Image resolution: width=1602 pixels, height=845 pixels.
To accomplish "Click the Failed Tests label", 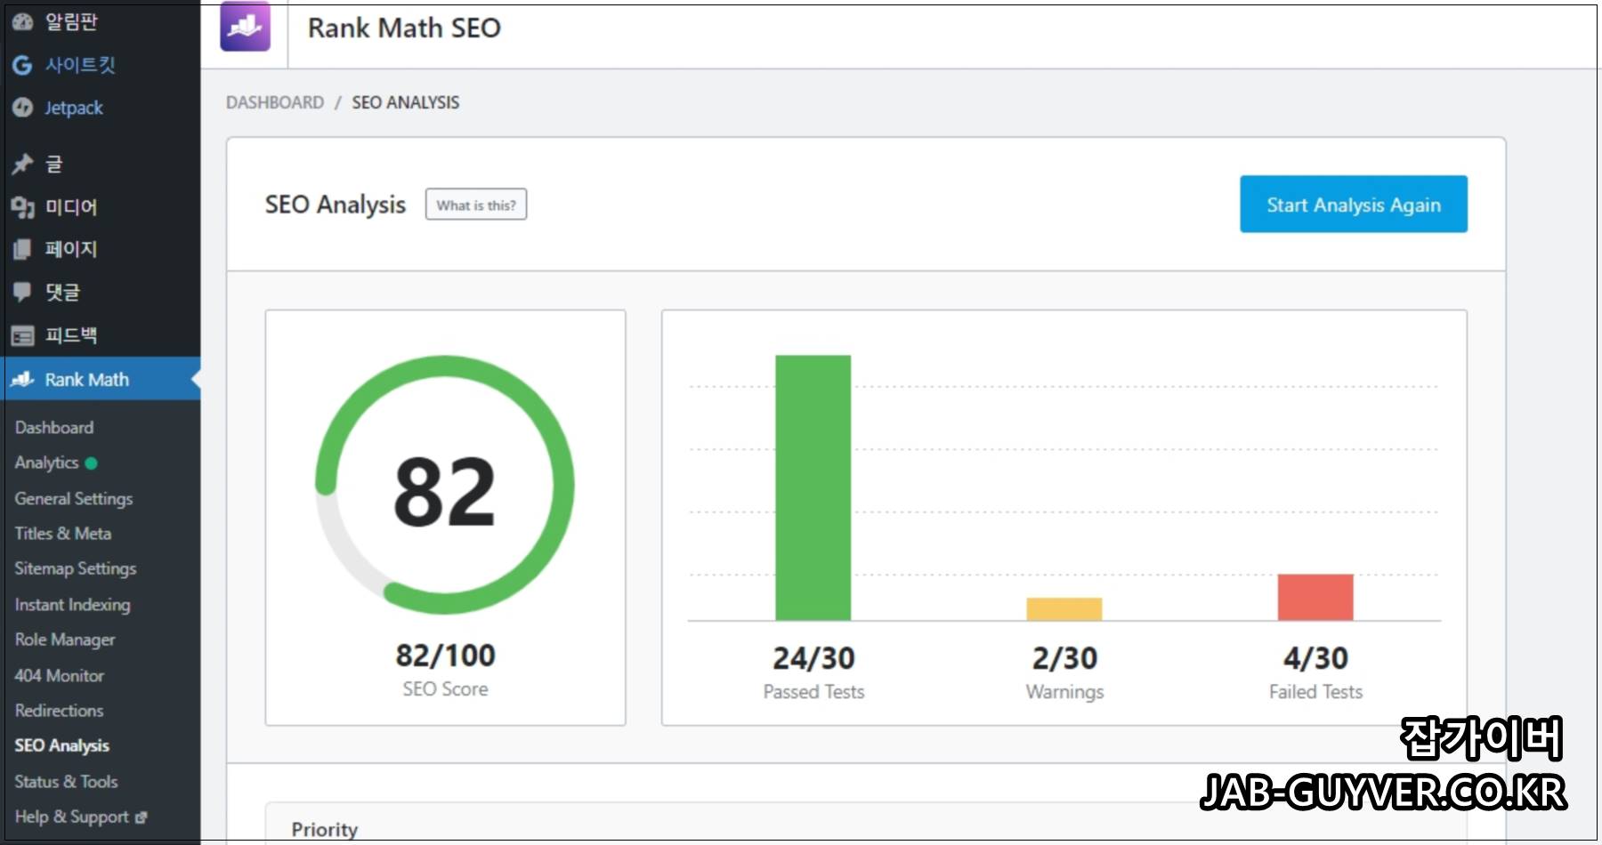I will pyautogui.click(x=1315, y=692).
